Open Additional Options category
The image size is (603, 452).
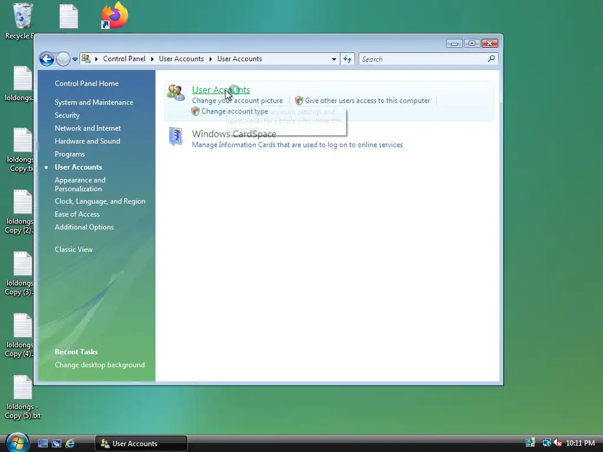(84, 227)
